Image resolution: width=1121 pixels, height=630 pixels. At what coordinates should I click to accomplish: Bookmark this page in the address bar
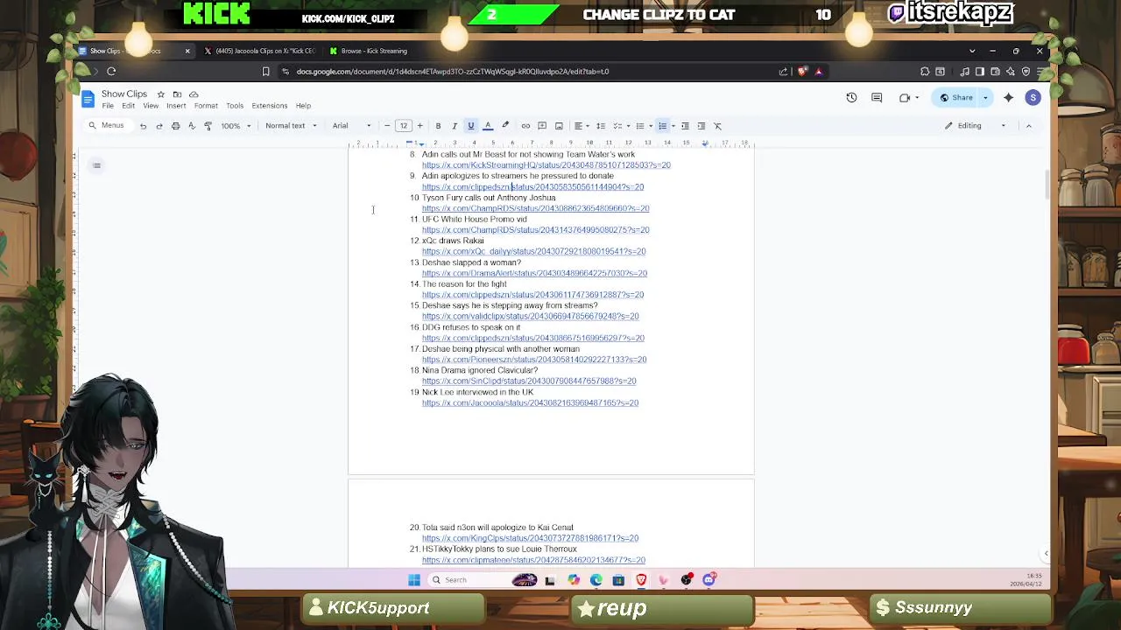(x=265, y=72)
